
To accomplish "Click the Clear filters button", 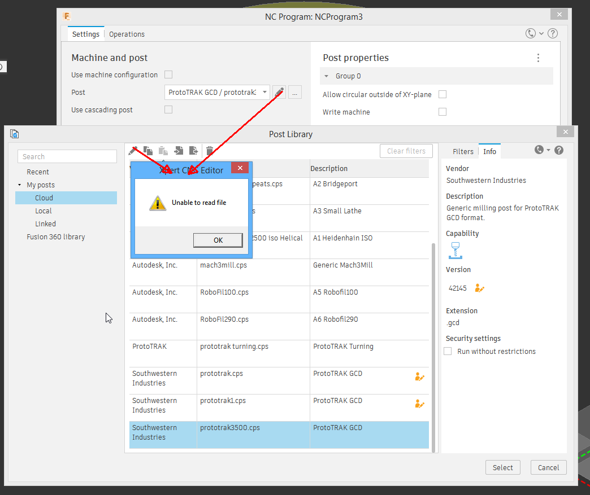I will pyautogui.click(x=406, y=151).
